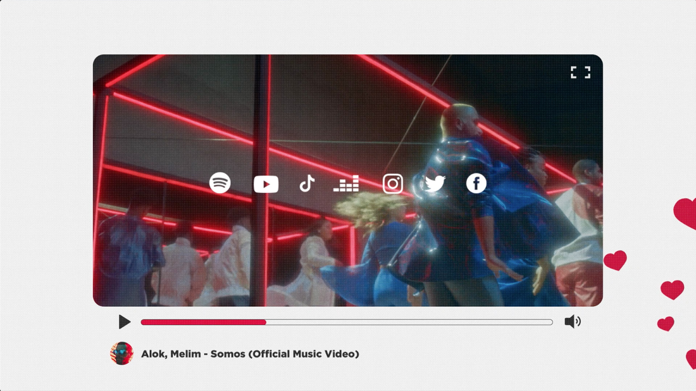Open the Facebook icon link
This screenshot has width=696, height=391.
[x=476, y=183]
